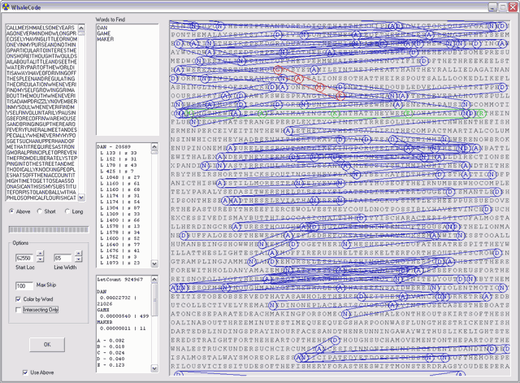Click the '0.00000540 | 499' GAME statistic
The height and width of the screenshot is (383, 520).
click(124, 316)
